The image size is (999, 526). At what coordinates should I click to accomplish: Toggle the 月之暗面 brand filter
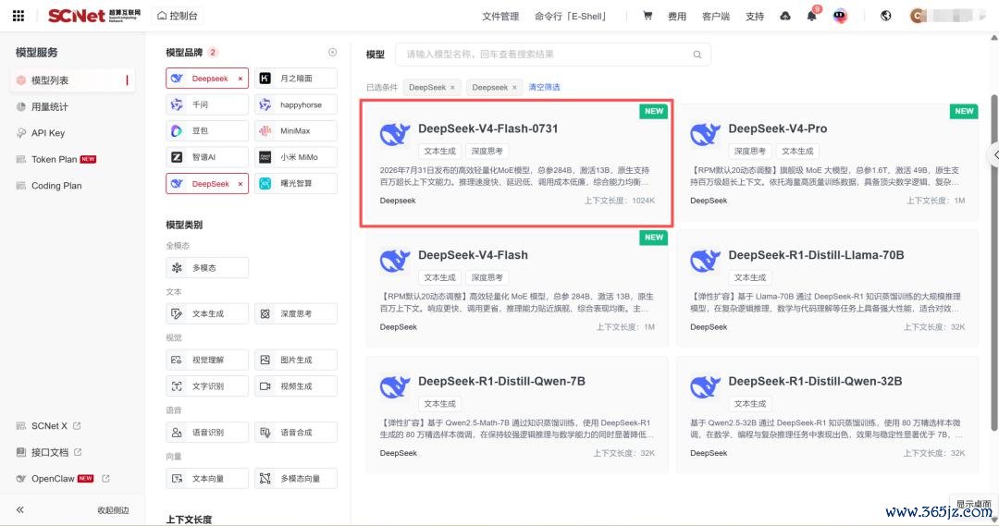[x=296, y=79]
